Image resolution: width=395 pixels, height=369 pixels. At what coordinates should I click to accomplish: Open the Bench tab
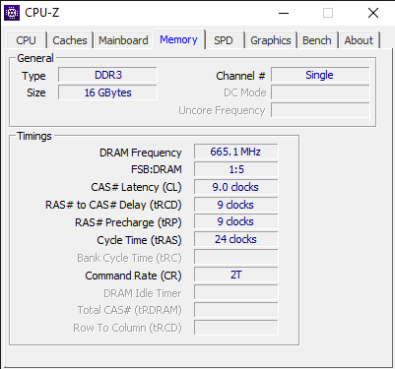[317, 40]
